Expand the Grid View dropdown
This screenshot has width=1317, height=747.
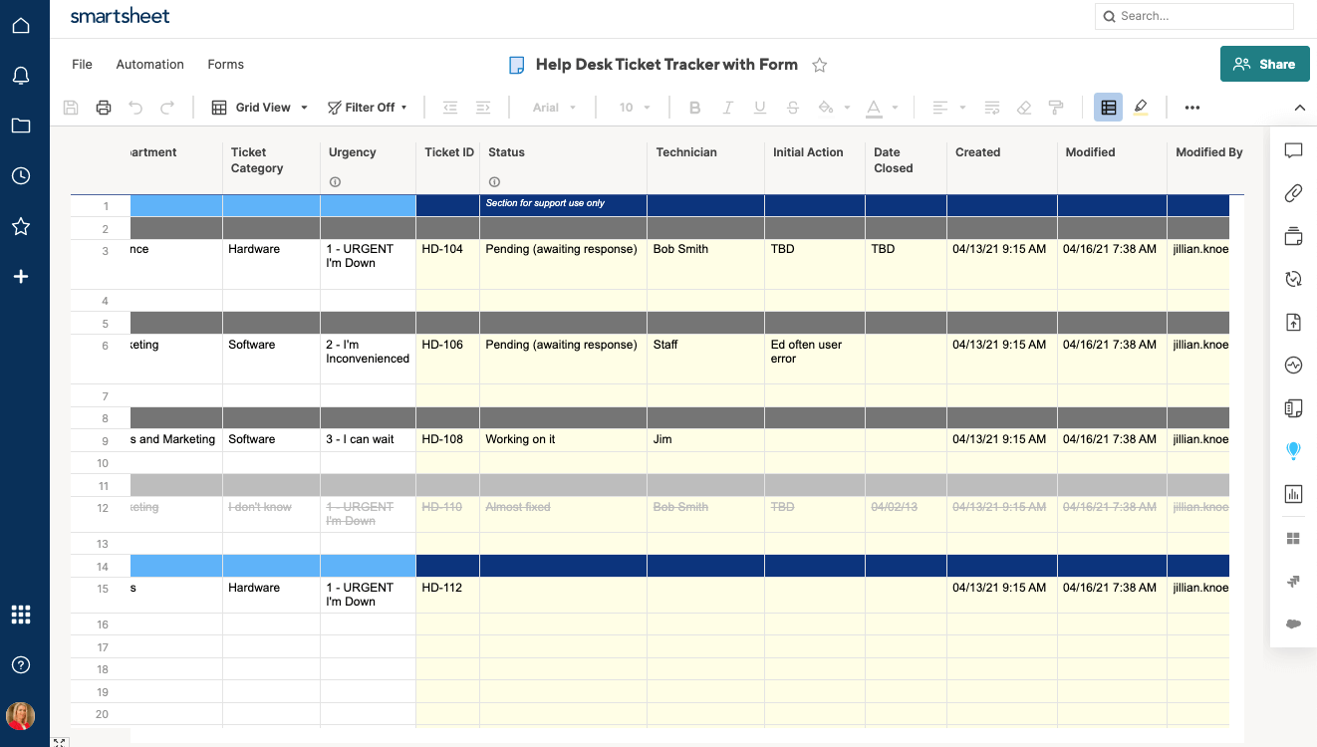260,108
